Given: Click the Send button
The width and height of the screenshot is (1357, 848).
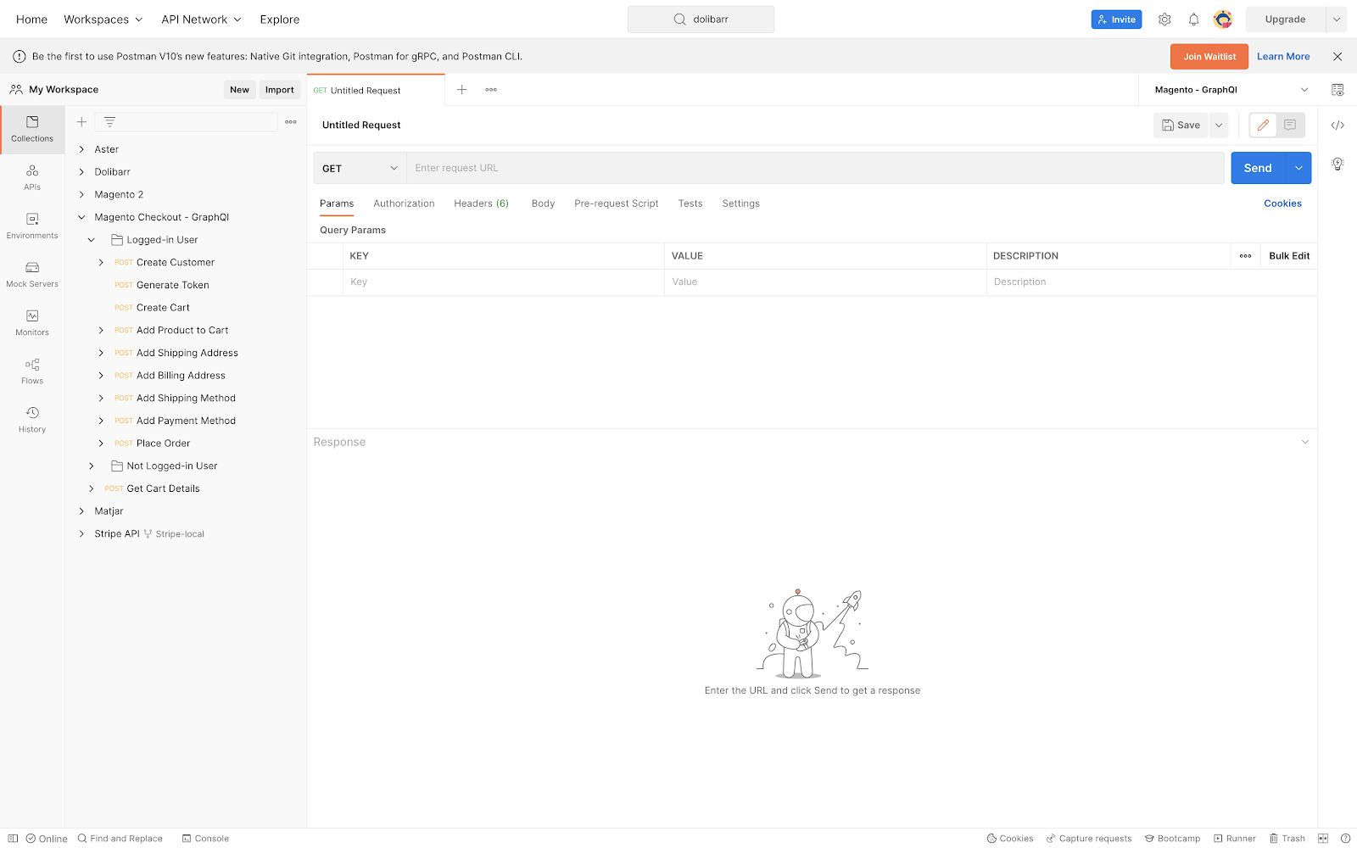Looking at the screenshot, I should pos(1259,168).
